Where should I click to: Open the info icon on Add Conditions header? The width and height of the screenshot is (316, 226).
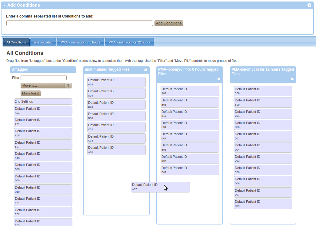[x=309, y=5]
